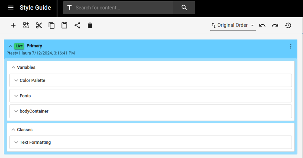Click the search magnifier icon
Image resolution: width=303 pixels, height=158 pixels.
[x=184, y=8]
